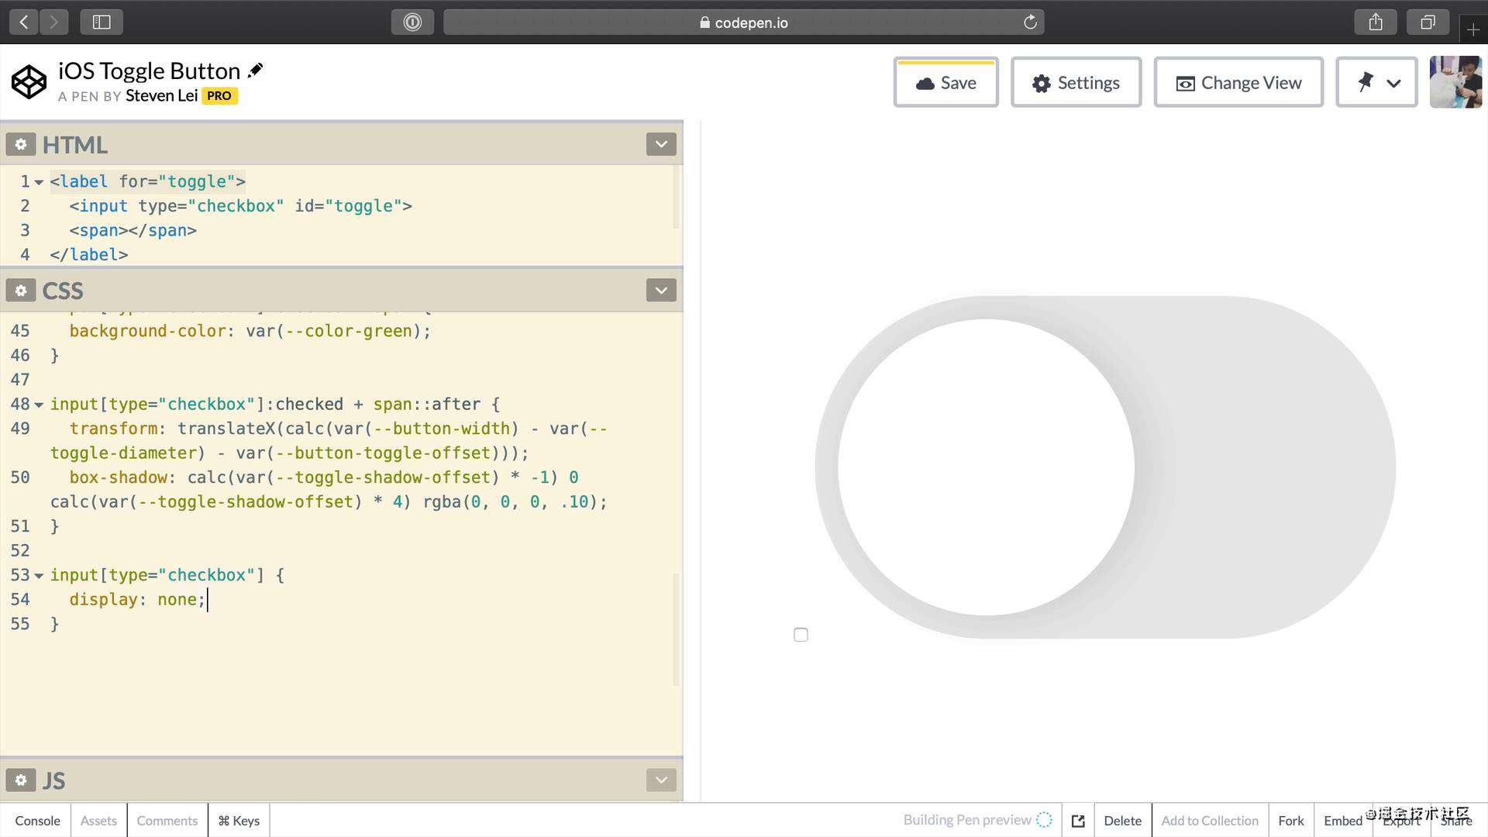Open the 1Password extension icon

tap(412, 22)
